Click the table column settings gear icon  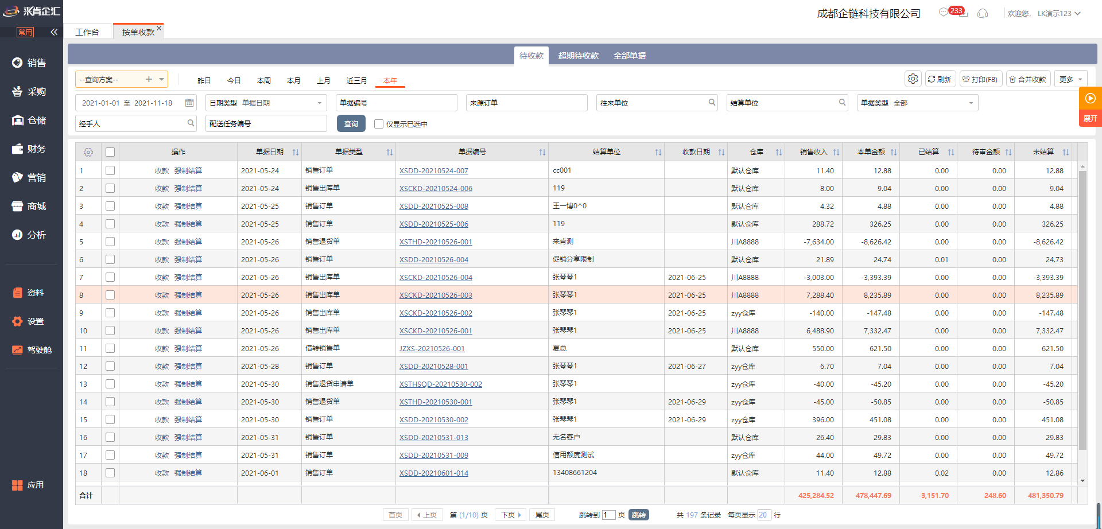(x=88, y=152)
